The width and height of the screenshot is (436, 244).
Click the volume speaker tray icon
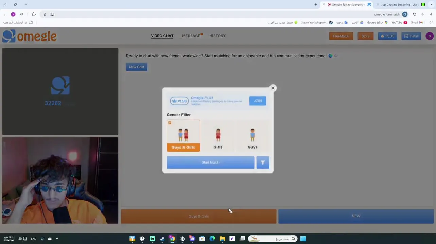pos(19,239)
